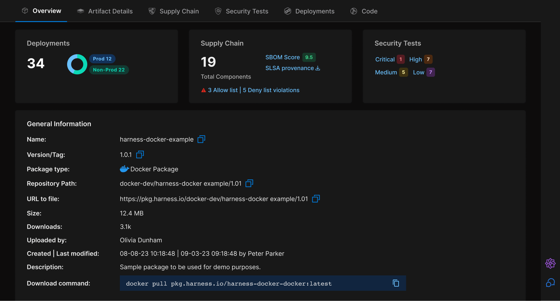Open the 5 Deny list violations link
The width and height of the screenshot is (560, 301).
(x=271, y=90)
